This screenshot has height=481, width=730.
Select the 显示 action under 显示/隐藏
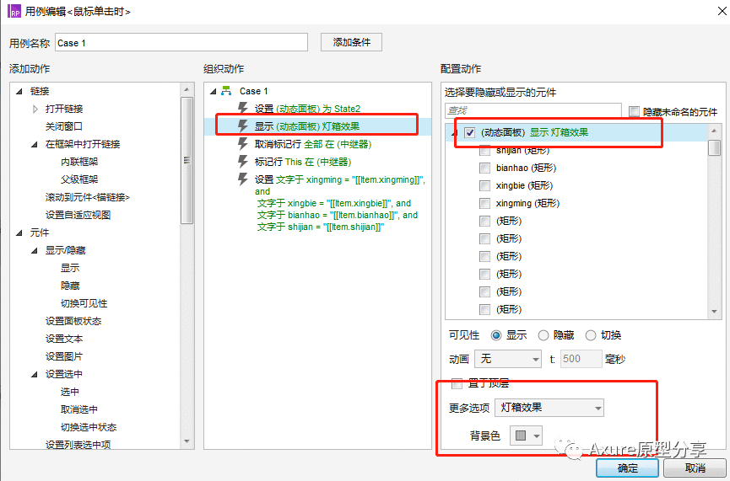(x=70, y=268)
